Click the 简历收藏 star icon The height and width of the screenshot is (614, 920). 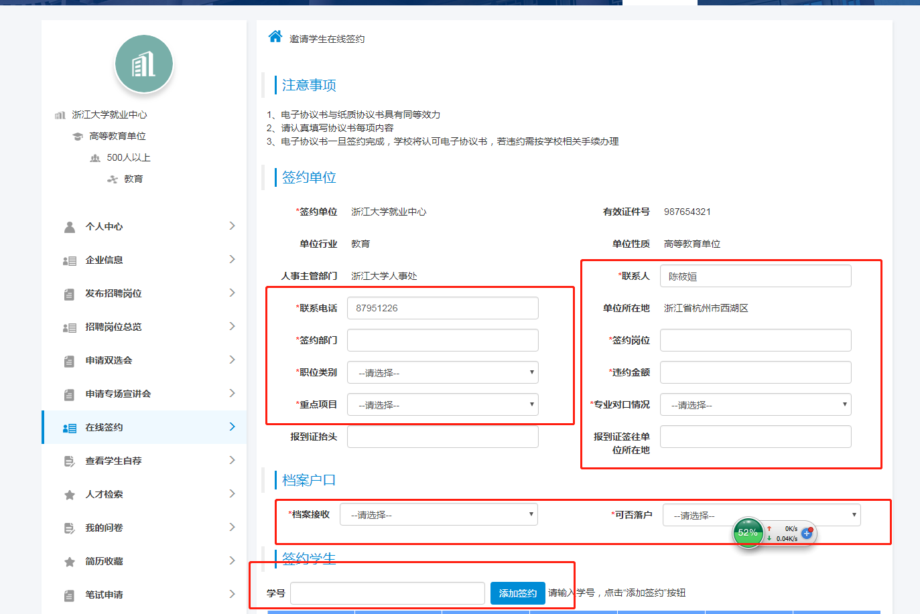click(x=69, y=562)
